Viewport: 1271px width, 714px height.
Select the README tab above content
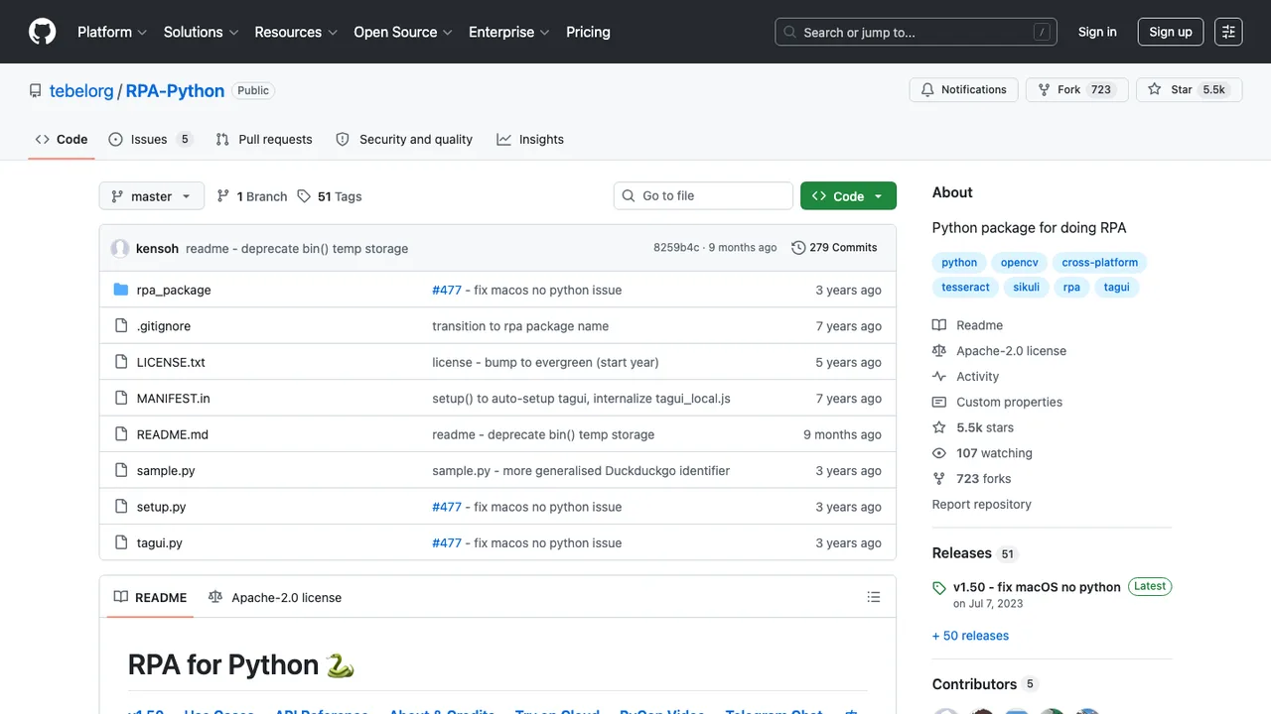(150, 597)
